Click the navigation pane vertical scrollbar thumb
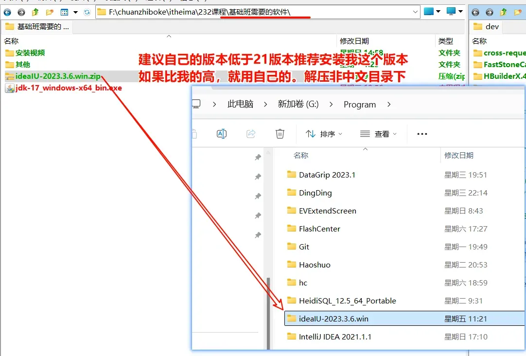526x356 pixels. point(268,313)
